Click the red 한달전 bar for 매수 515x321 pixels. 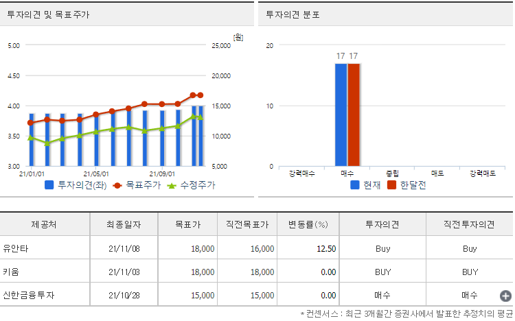[354, 115]
